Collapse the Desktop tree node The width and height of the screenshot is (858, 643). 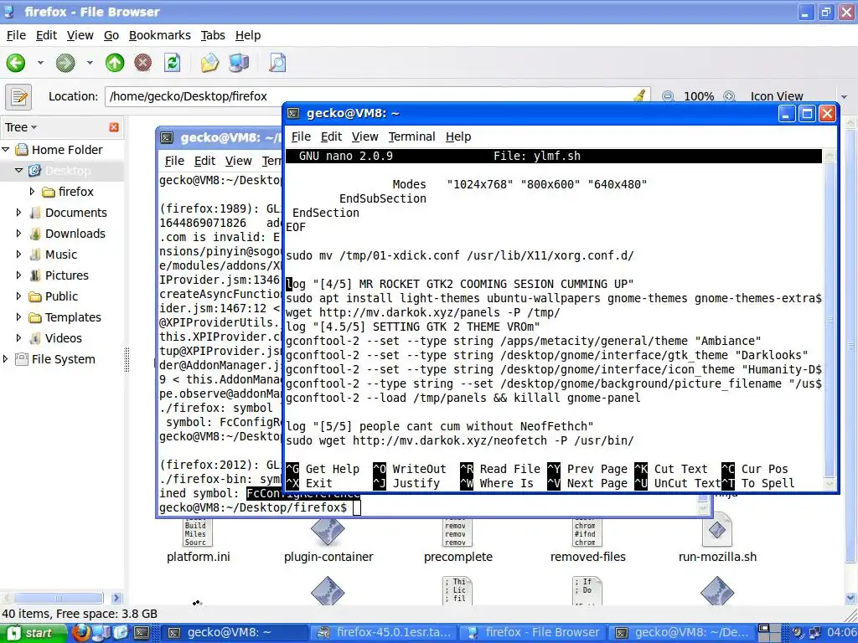pos(18,171)
